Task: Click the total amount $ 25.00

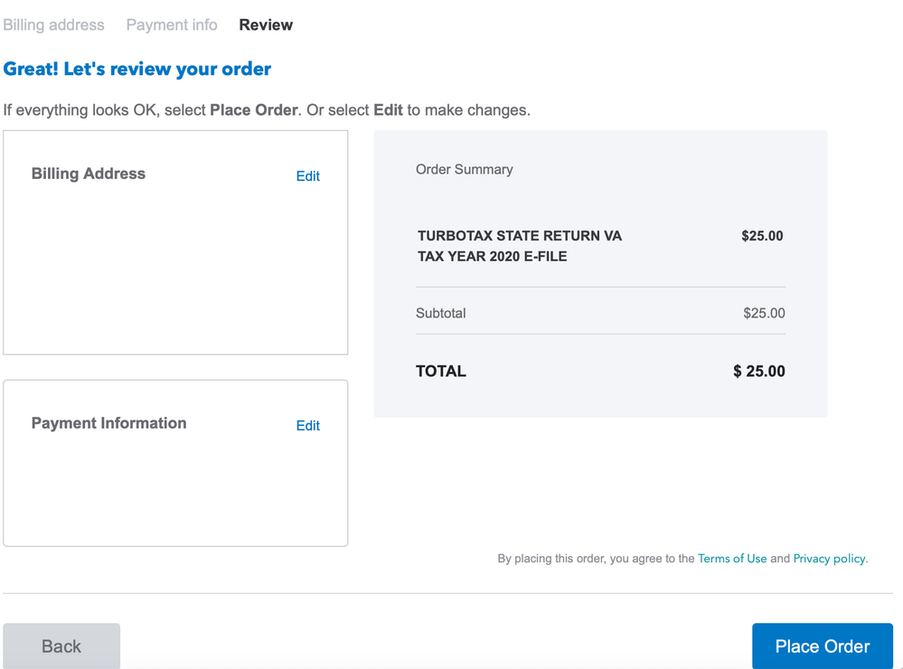Action: (x=759, y=371)
